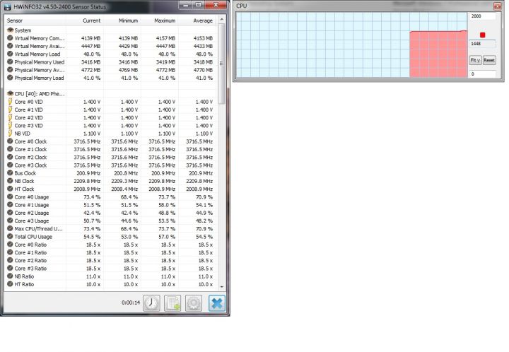Open sensor settings via the gear icon
Screen dimensions: 509x352
point(194,303)
